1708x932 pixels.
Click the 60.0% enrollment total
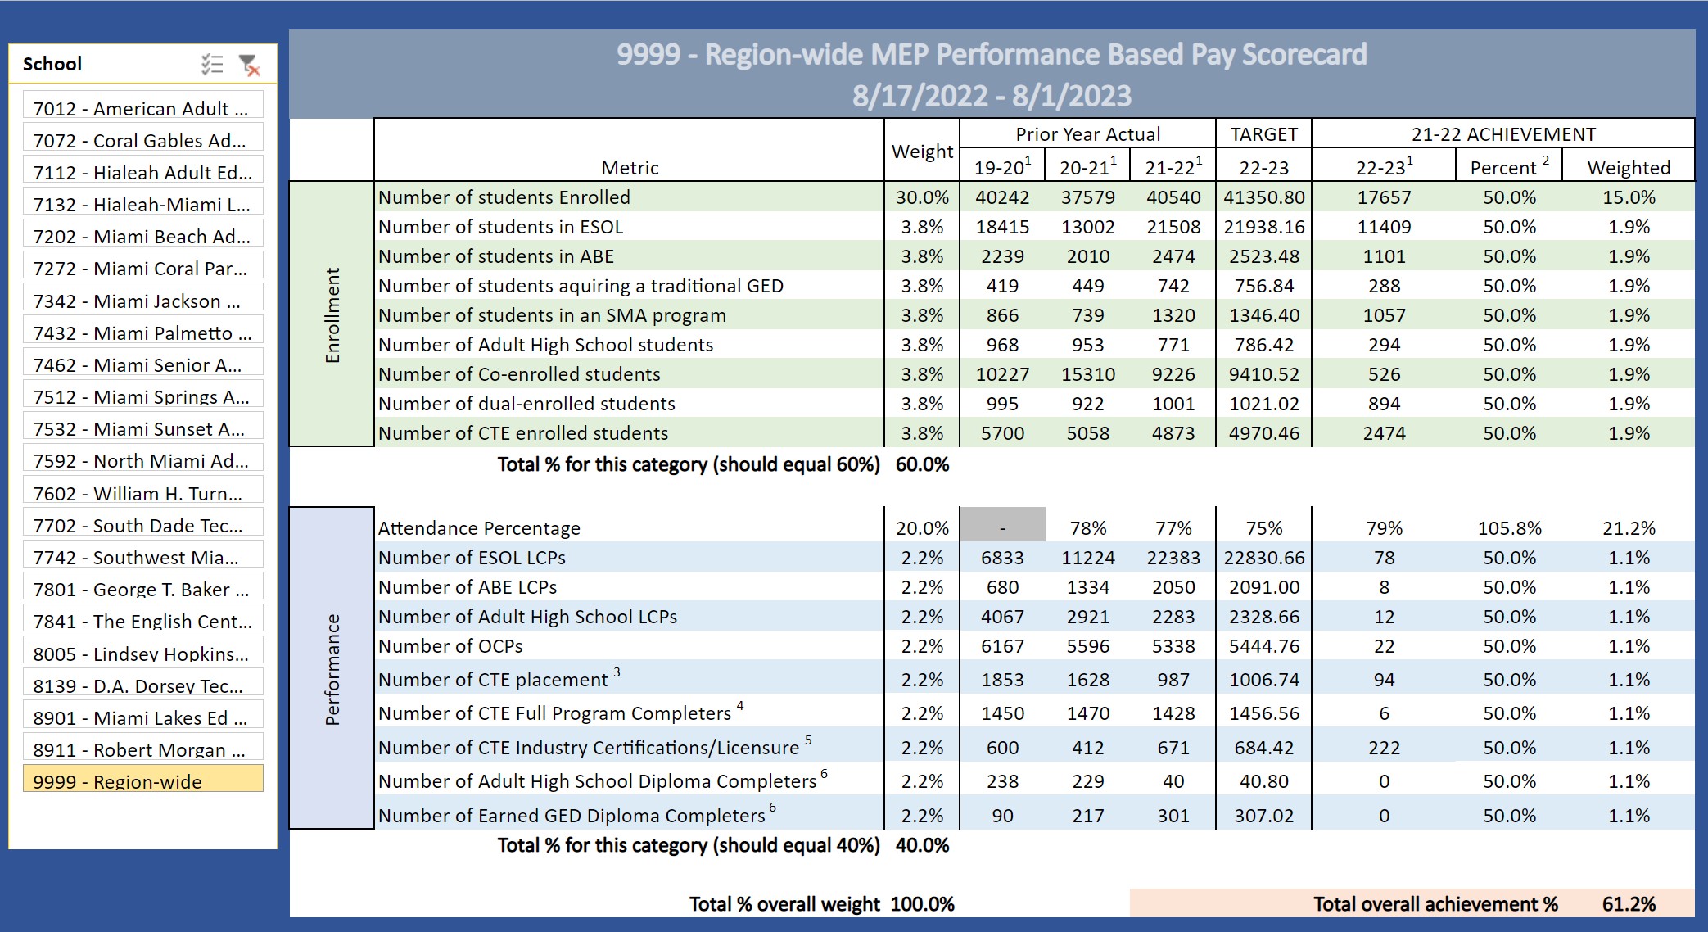pyautogui.click(x=922, y=464)
